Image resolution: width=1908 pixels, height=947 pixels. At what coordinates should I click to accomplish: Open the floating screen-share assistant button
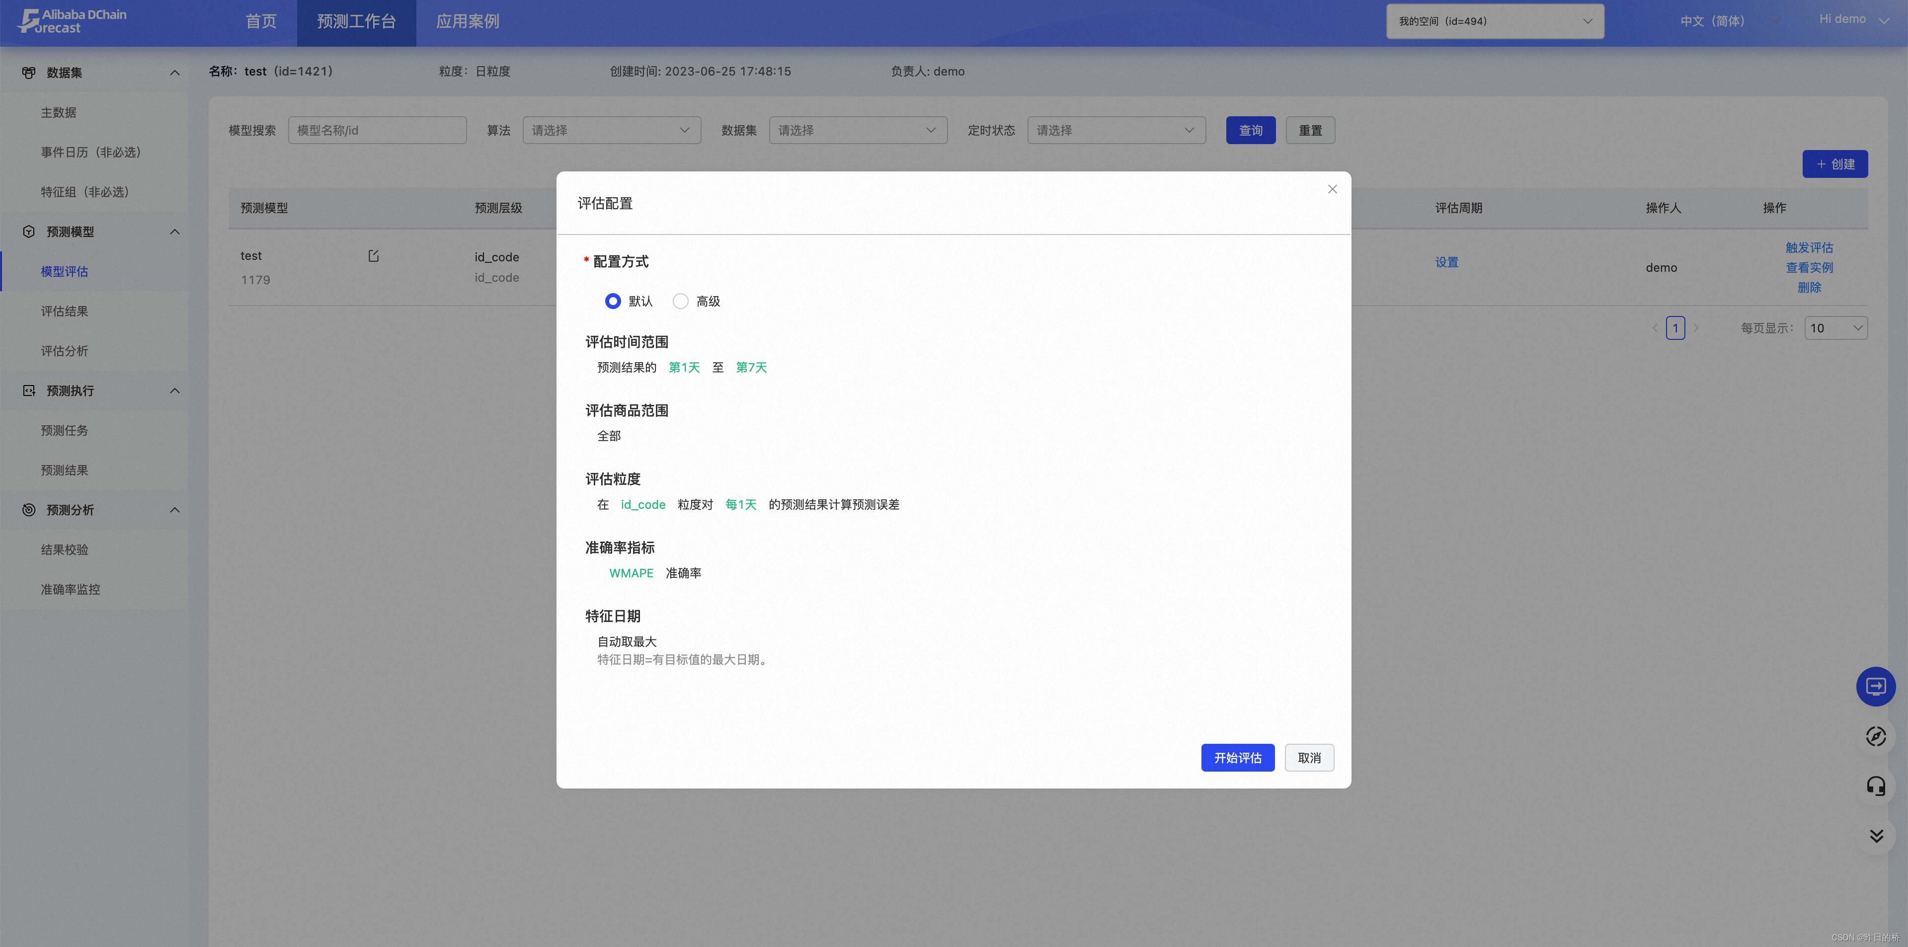coord(1875,686)
